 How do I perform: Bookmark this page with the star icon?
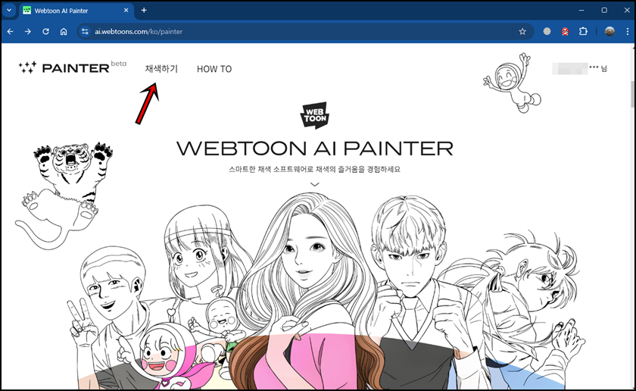(x=522, y=32)
